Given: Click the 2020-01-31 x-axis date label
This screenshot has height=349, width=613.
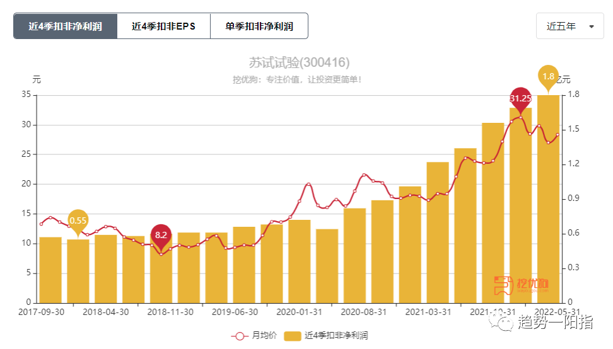Looking at the screenshot, I should pyautogui.click(x=299, y=312).
